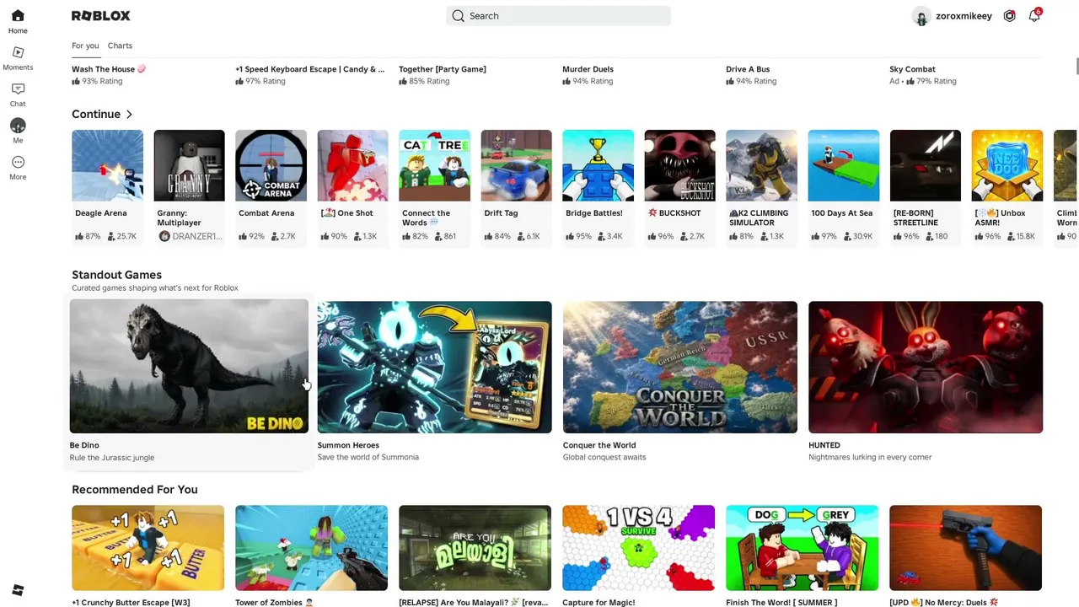Click the Be Dino title text
This screenshot has height=607, width=1079.
[x=84, y=445]
